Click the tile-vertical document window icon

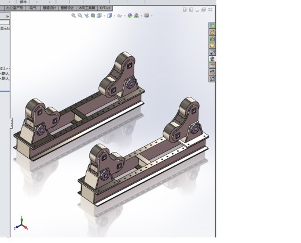point(191,10)
